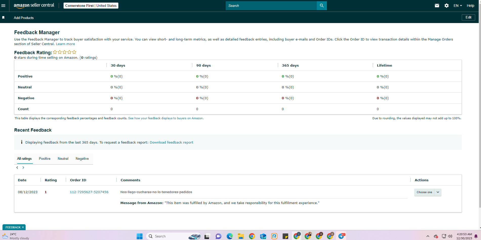Open the mail messages icon
481x240 pixels.
(x=437, y=6)
